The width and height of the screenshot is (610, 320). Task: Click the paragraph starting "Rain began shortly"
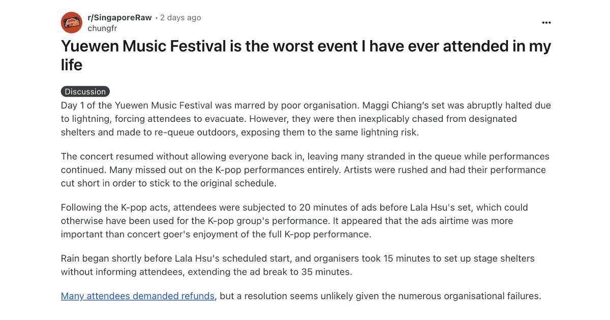click(297, 265)
